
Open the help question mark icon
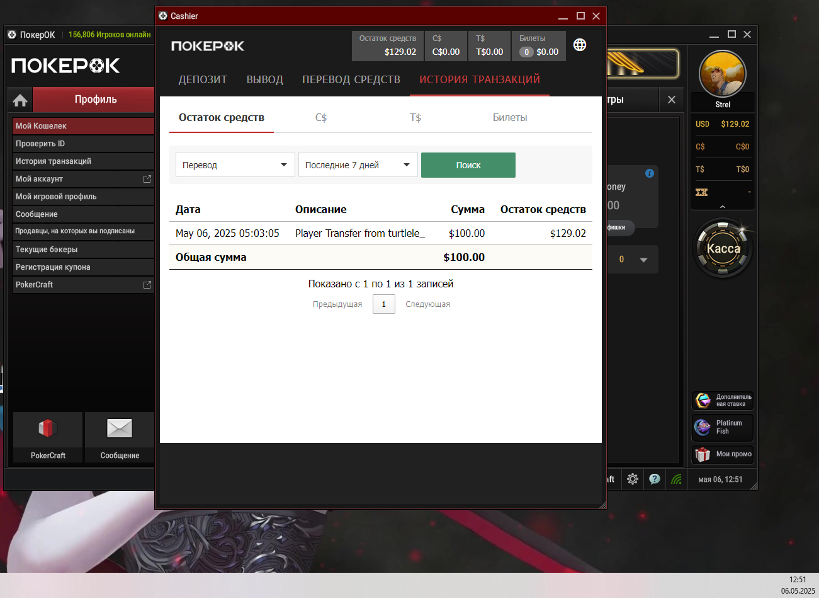(x=655, y=479)
